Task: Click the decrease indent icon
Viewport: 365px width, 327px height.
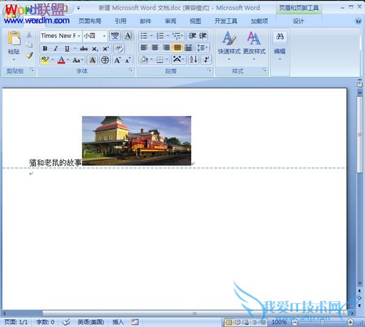Action: tap(192, 36)
